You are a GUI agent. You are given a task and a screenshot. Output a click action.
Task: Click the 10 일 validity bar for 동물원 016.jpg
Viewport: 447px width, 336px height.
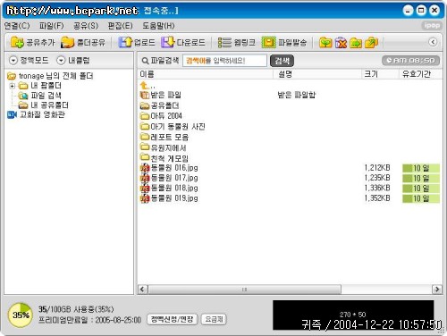click(421, 168)
